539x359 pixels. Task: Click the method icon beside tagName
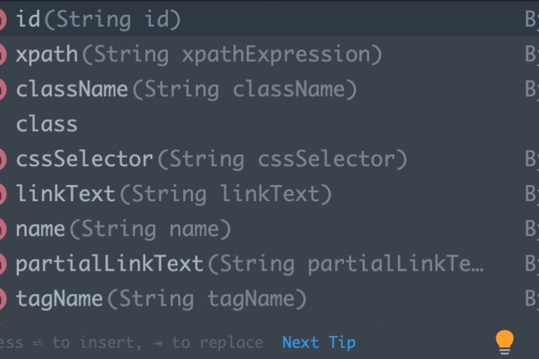tap(2, 299)
